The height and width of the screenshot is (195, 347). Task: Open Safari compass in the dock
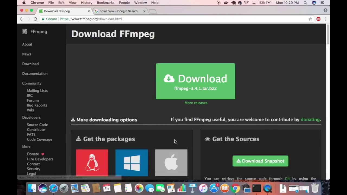coord(53,188)
